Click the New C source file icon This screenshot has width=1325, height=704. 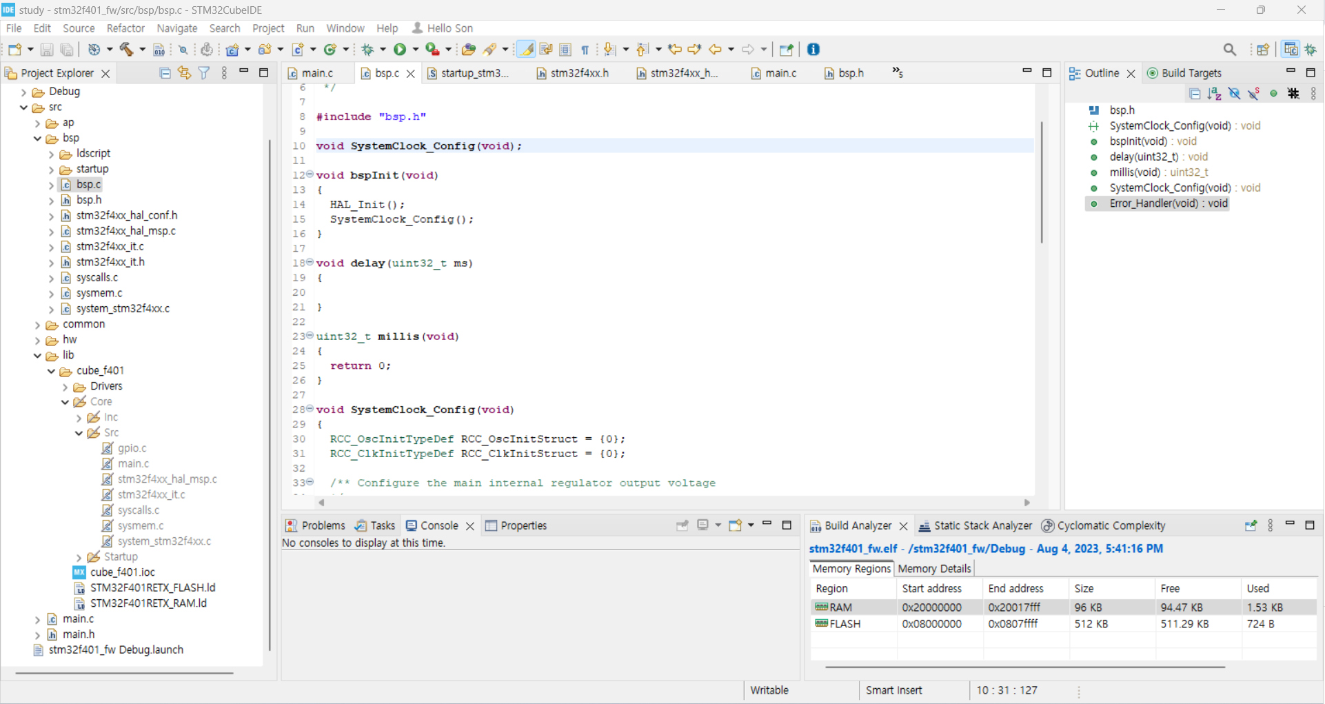click(x=298, y=50)
